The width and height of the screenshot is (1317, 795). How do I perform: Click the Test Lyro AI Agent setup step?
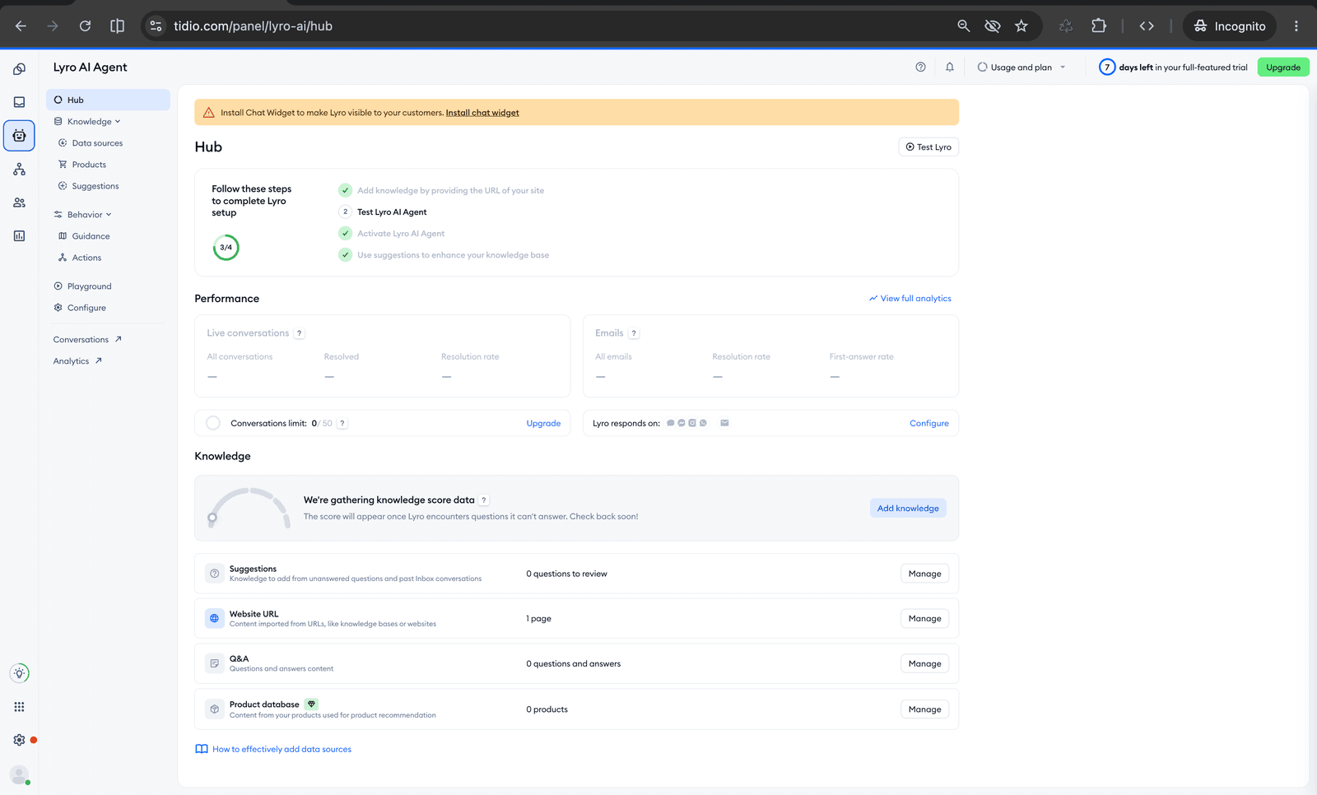(x=392, y=212)
